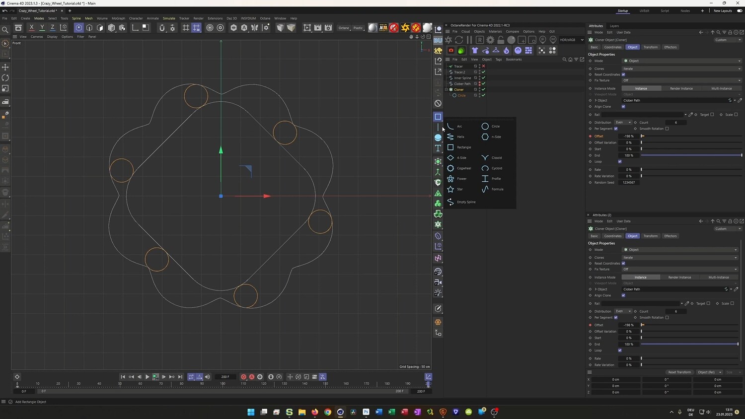Select the Rotate tool in left toolbar
Screen dimensions: 745x419
coord(5,77)
